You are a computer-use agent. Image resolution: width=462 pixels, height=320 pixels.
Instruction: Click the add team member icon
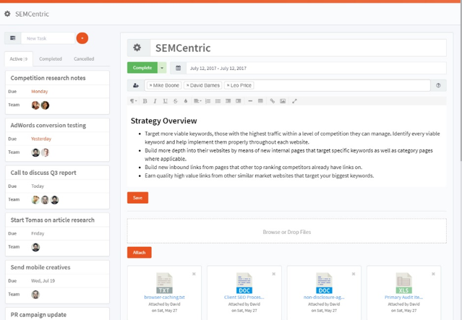(136, 85)
